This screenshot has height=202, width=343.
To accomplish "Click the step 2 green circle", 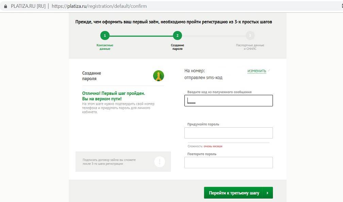I will tap(177, 35).
